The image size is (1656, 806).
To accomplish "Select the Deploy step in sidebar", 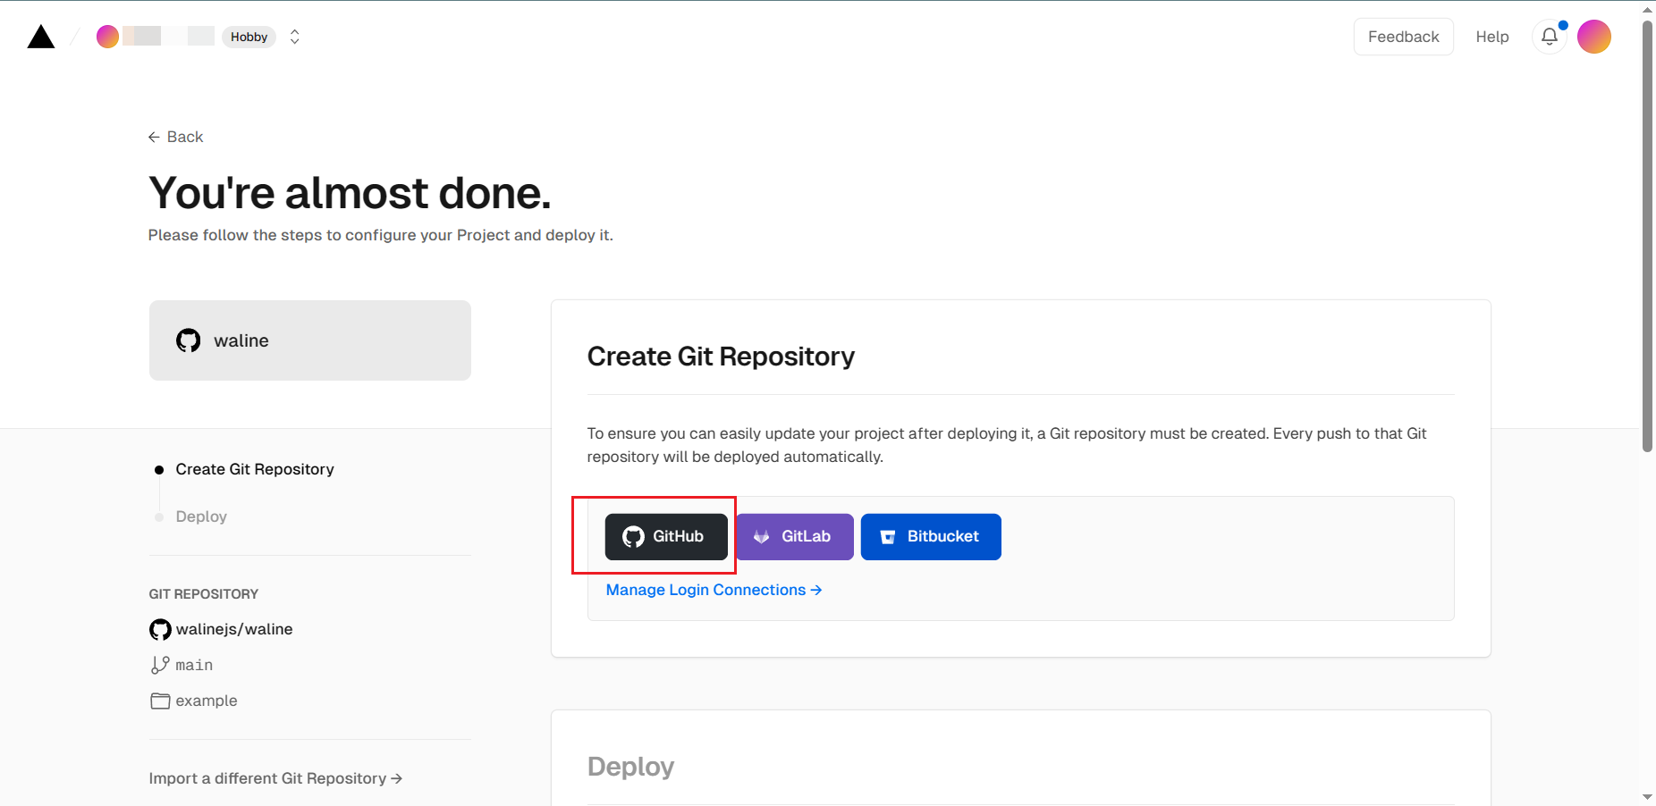I will pos(201,516).
